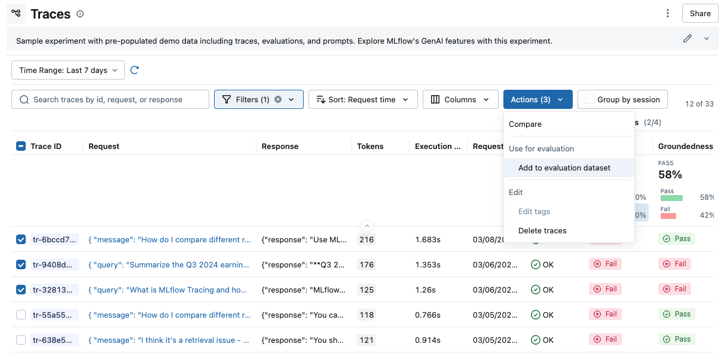
Task: Click the search traces input field
Action: 110,99
